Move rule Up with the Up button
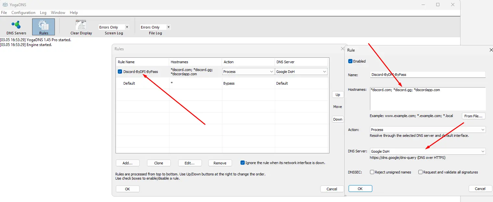Image resolution: width=493 pixels, height=202 pixels. 338,95
